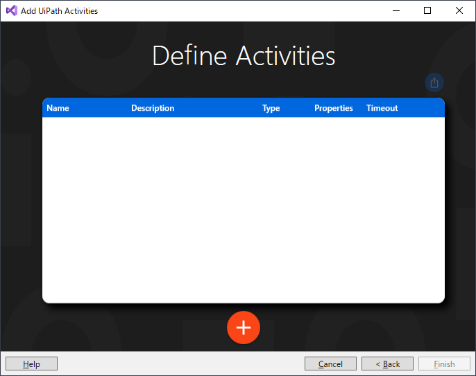476x376 pixels.
Task: Select the Name column header
Action: pos(58,108)
